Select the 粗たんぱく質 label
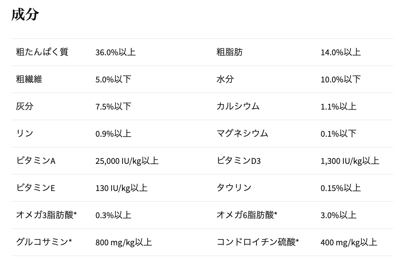This screenshot has height=257, width=404. click(42, 52)
